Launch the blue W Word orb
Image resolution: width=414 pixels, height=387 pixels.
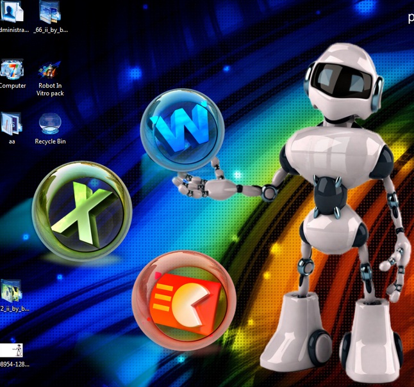183,130
